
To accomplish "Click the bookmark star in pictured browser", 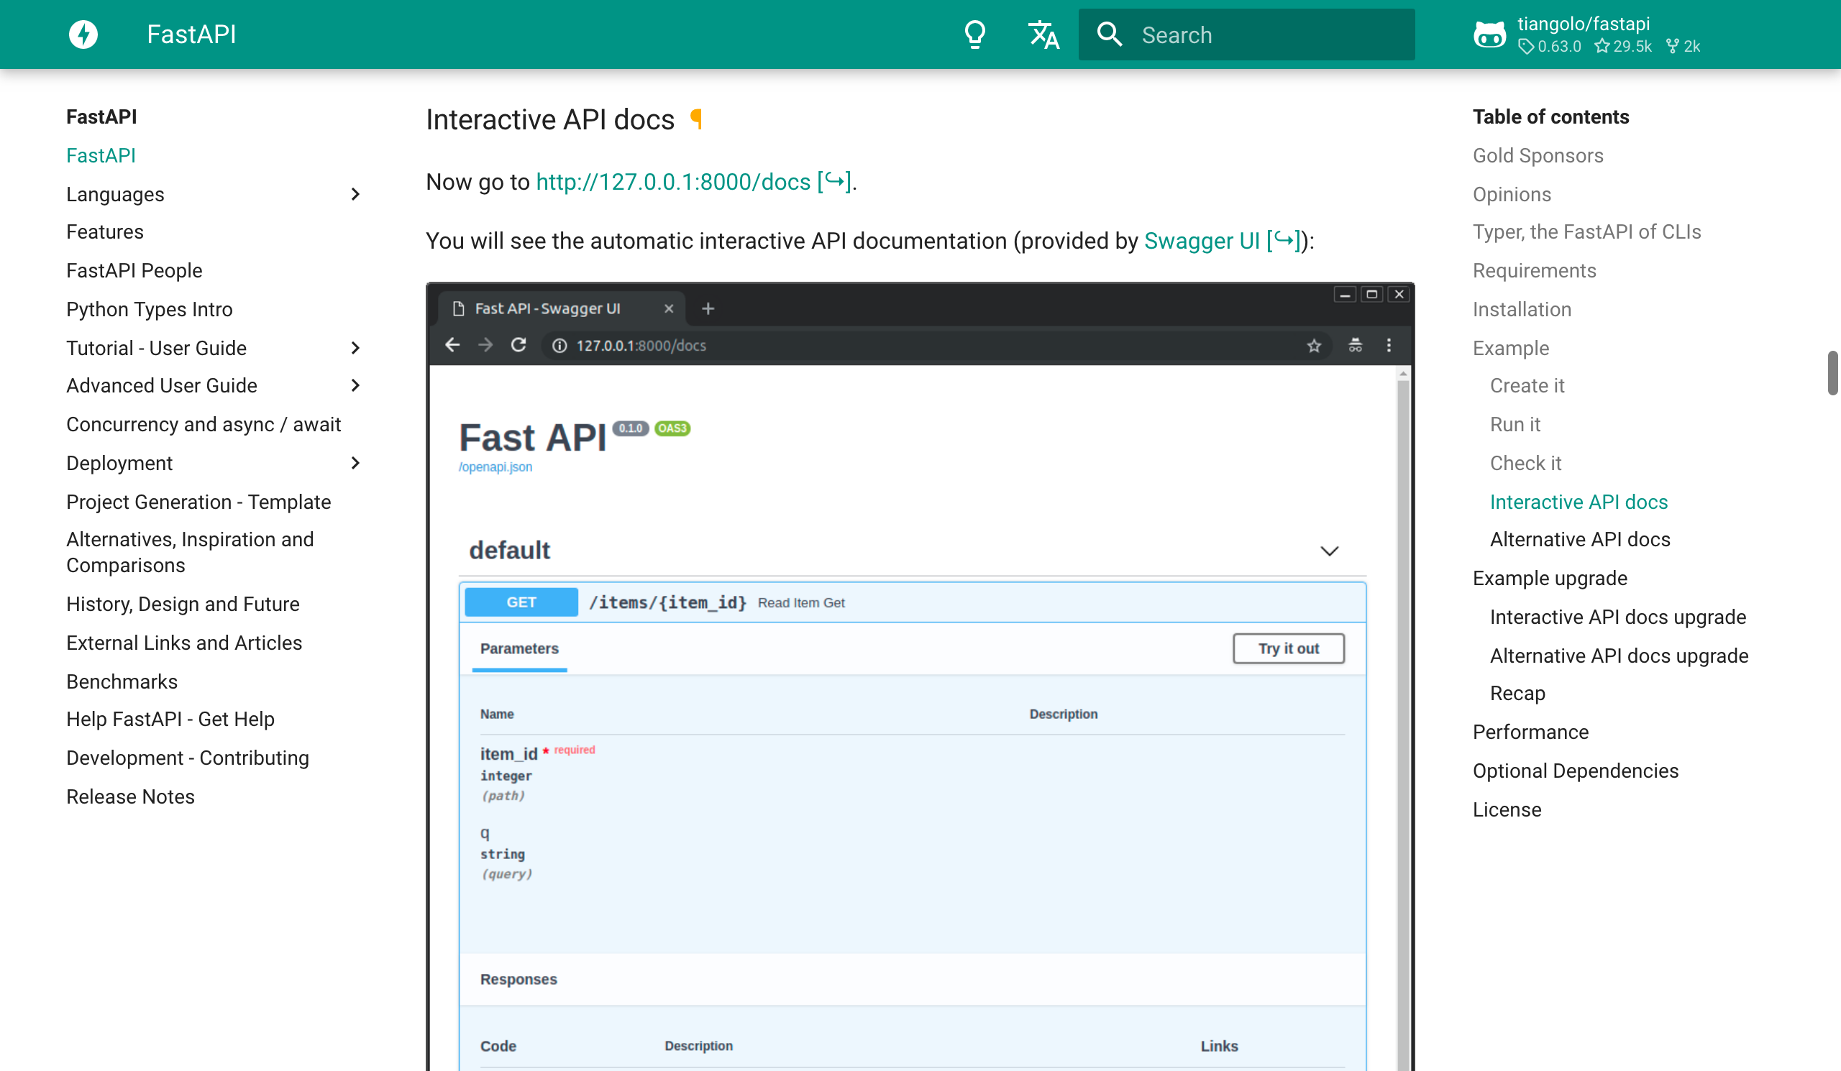I will coord(1314,345).
